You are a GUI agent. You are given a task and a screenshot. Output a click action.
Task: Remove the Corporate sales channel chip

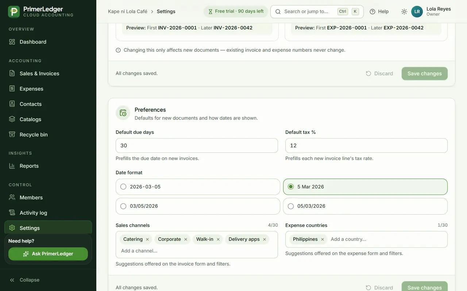pyautogui.click(x=186, y=239)
